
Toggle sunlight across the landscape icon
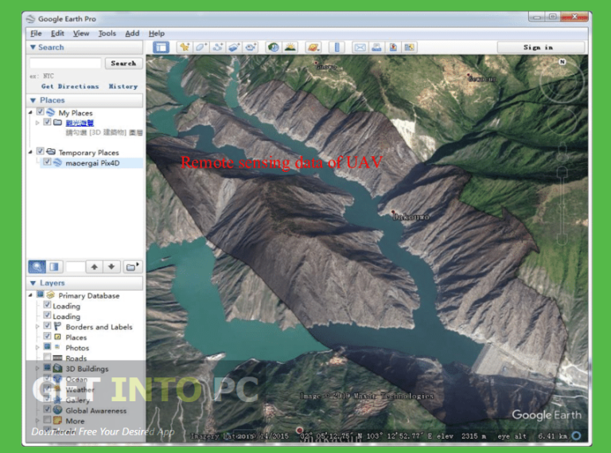[x=290, y=48]
